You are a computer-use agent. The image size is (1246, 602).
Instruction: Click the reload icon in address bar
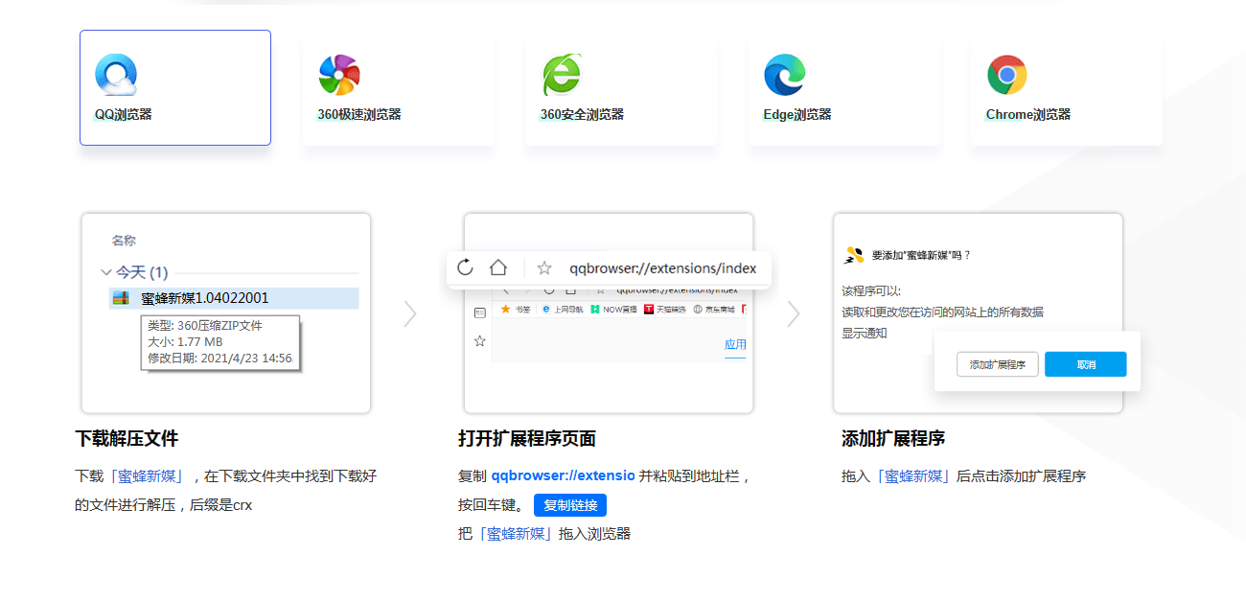tap(466, 268)
